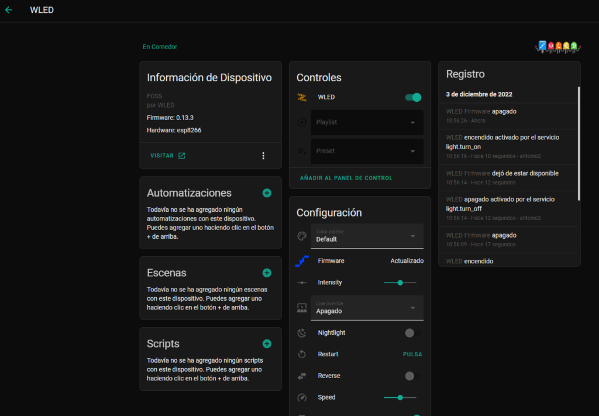Screen dimensions: 599x416
Task: Open the device page via Visitar
Action: tap(168, 156)
